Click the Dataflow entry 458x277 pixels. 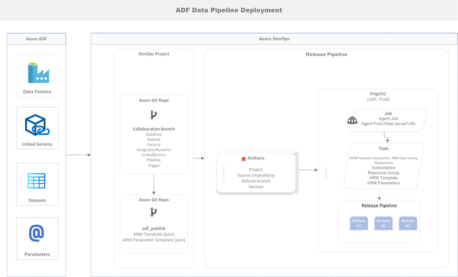(x=154, y=134)
